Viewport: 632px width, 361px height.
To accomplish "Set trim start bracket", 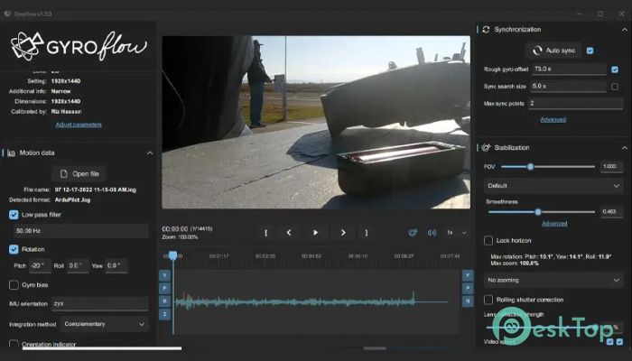I will (266, 233).
